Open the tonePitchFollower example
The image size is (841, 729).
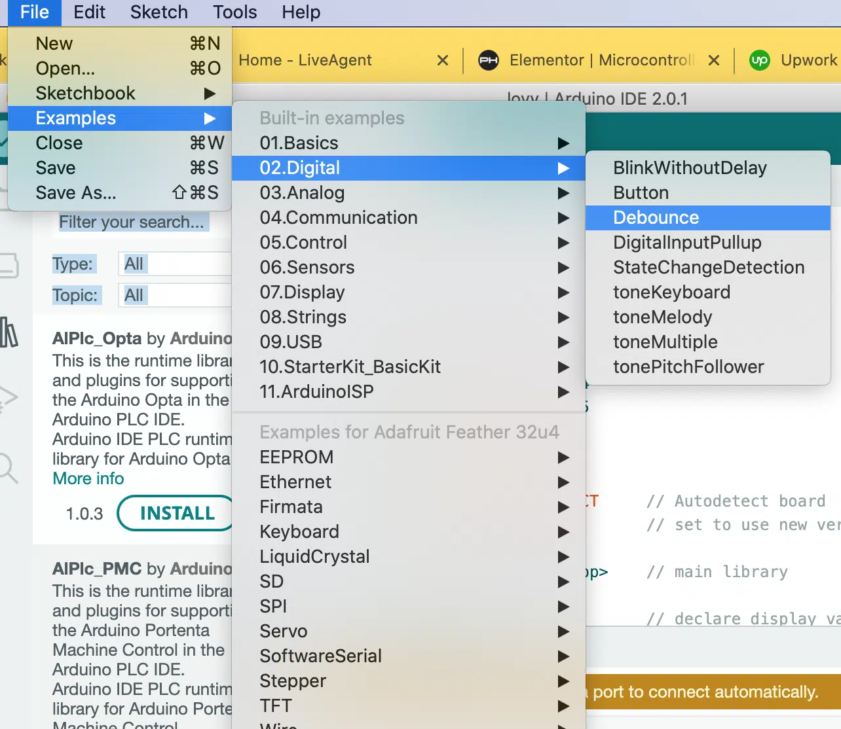pyautogui.click(x=708, y=367)
